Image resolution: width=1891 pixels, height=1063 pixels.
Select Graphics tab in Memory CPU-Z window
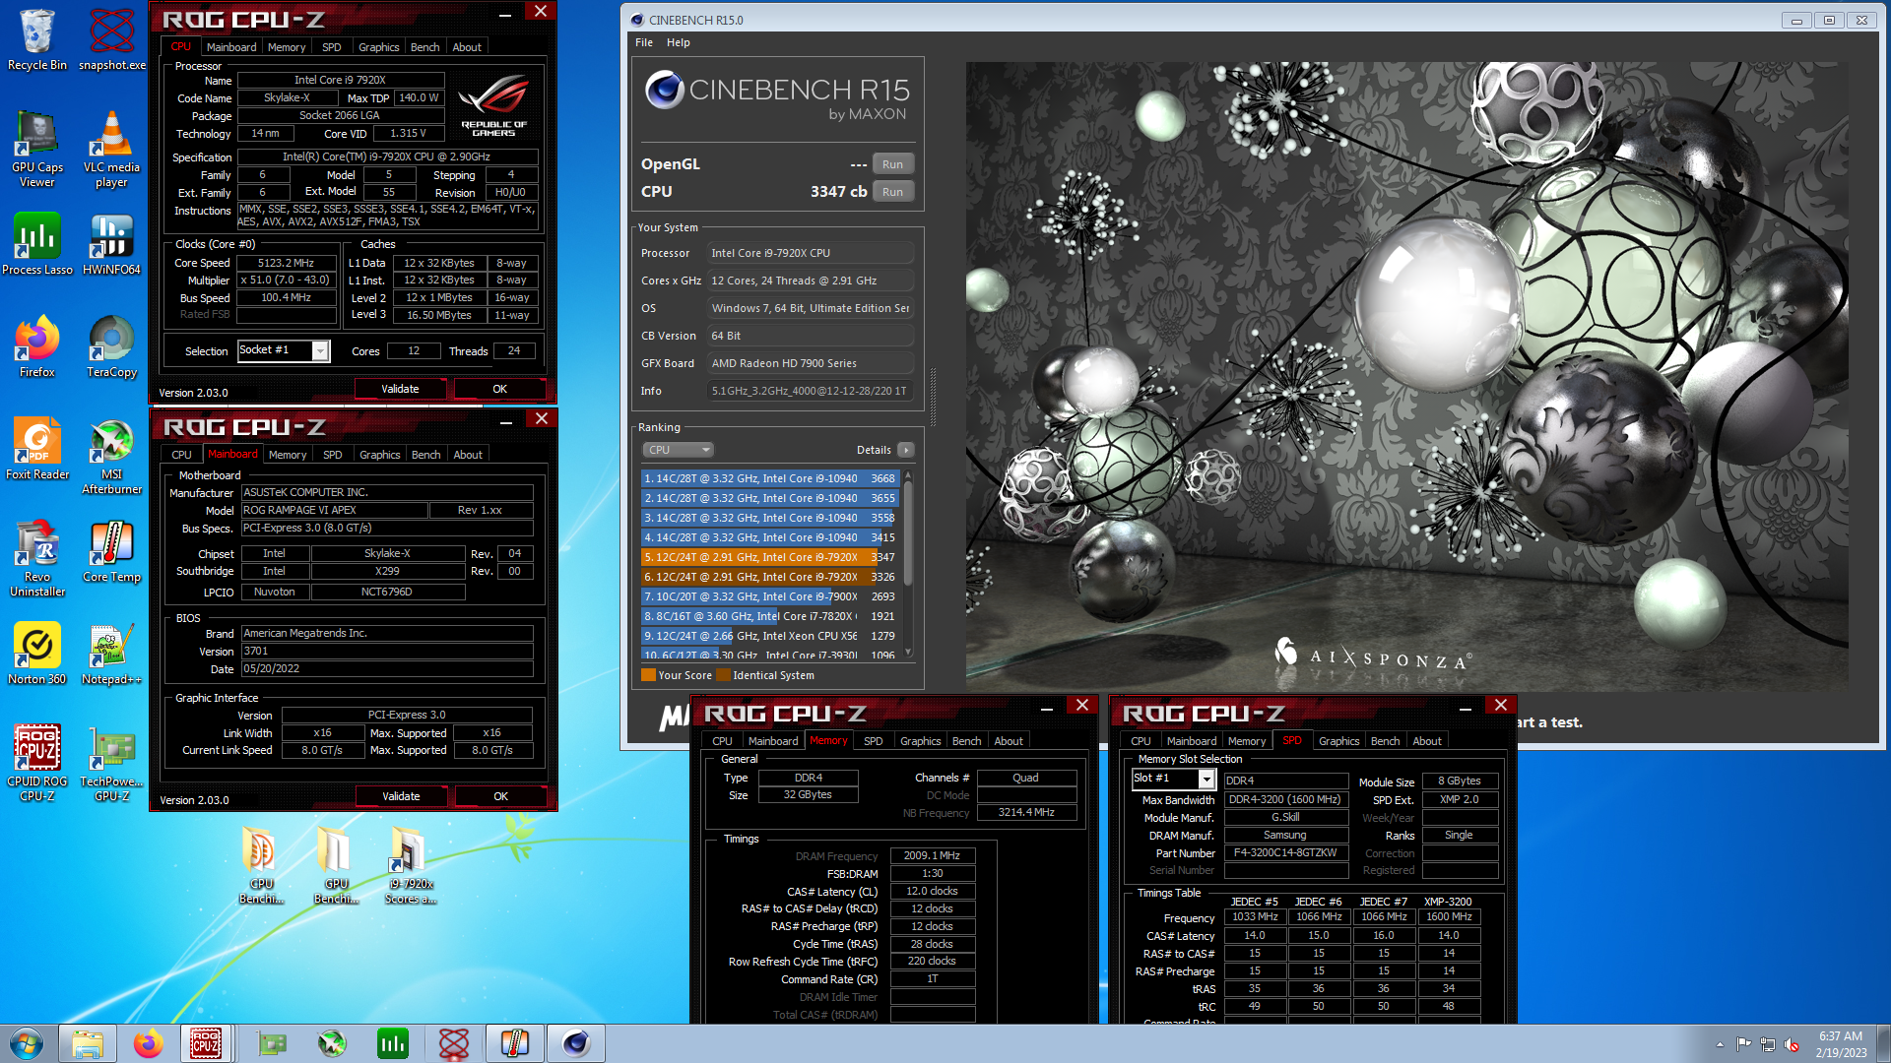[921, 741]
